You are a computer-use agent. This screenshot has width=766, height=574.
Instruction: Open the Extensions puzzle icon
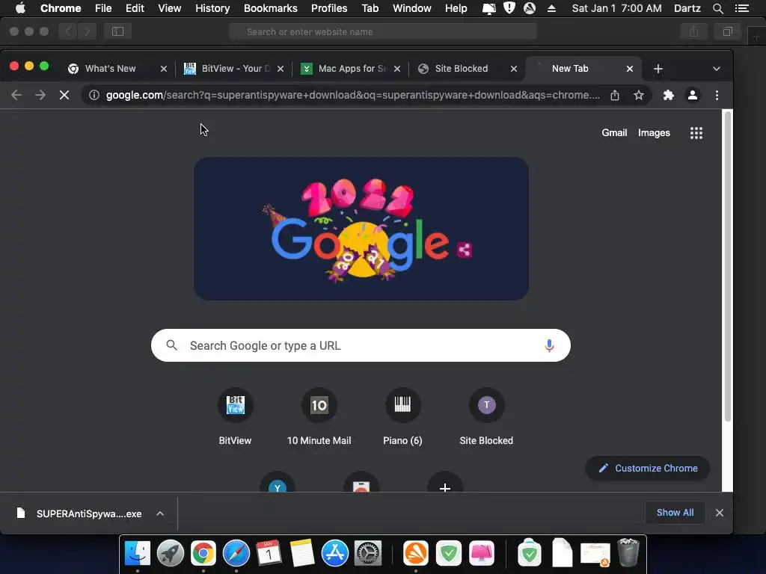[668, 95]
